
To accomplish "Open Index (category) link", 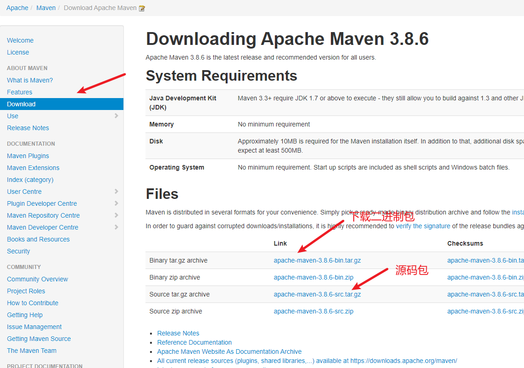I will pos(30,180).
